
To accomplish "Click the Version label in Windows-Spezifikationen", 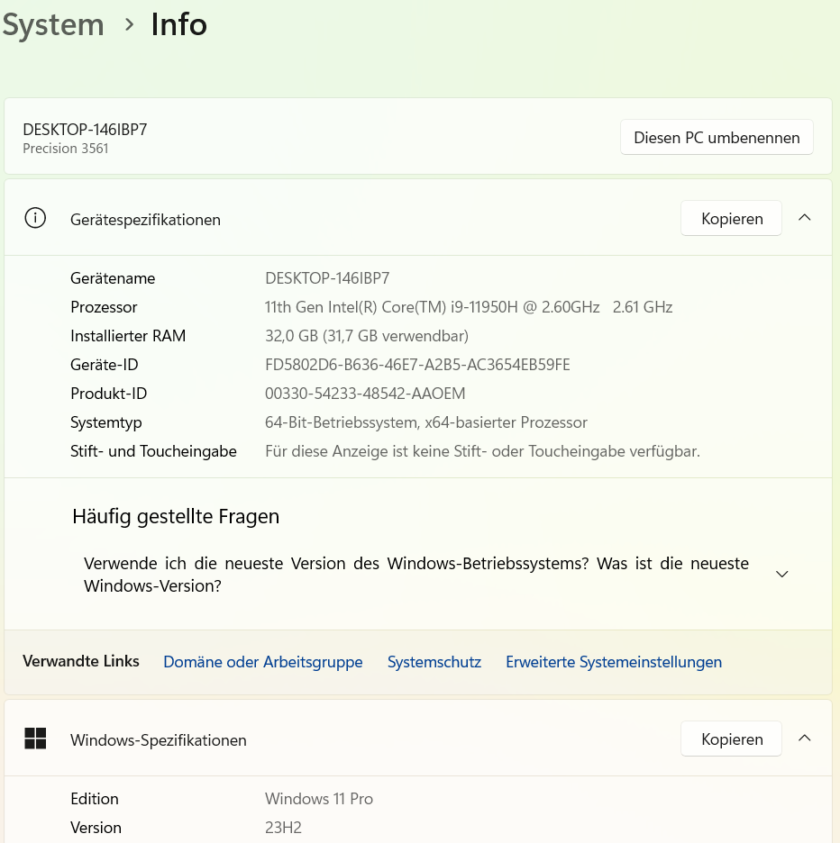I will pyautogui.click(x=96, y=828).
